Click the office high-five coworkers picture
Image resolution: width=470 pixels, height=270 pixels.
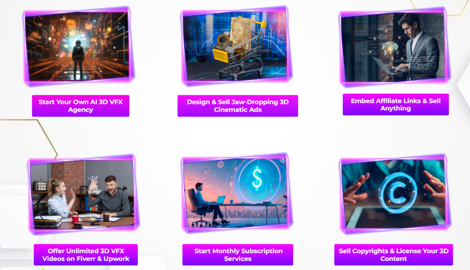coord(84,194)
